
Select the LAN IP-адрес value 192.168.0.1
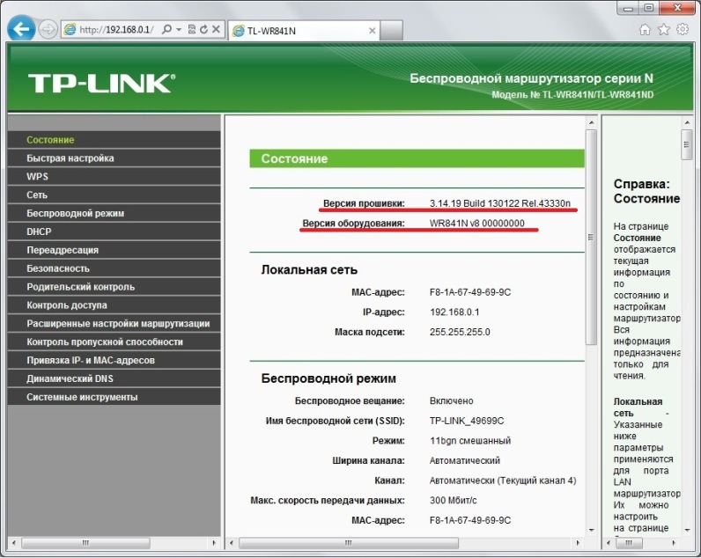click(x=454, y=312)
